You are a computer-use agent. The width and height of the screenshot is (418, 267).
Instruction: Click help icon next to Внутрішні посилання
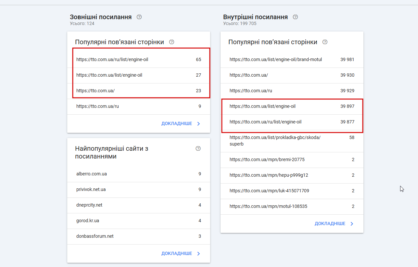[295, 17]
